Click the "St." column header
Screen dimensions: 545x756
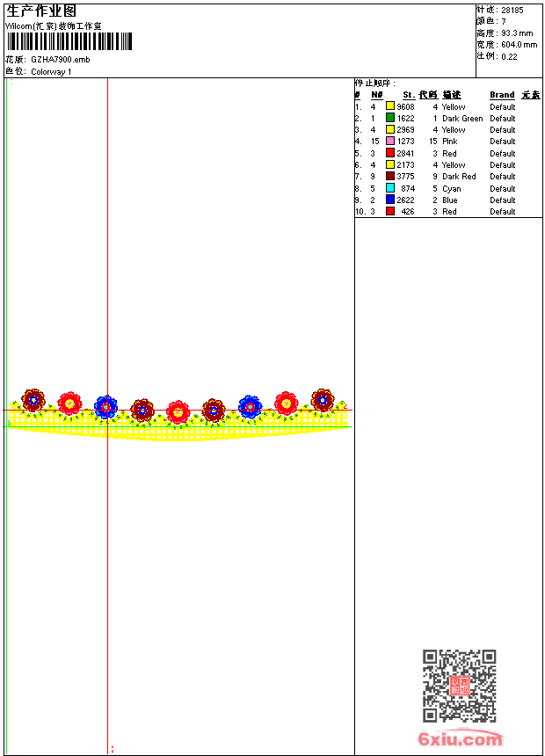tap(409, 95)
